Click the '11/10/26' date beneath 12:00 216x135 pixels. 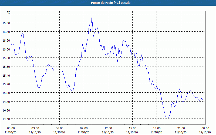(108, 132)
